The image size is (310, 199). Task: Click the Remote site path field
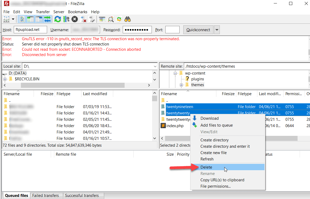(x=247, y=66)
